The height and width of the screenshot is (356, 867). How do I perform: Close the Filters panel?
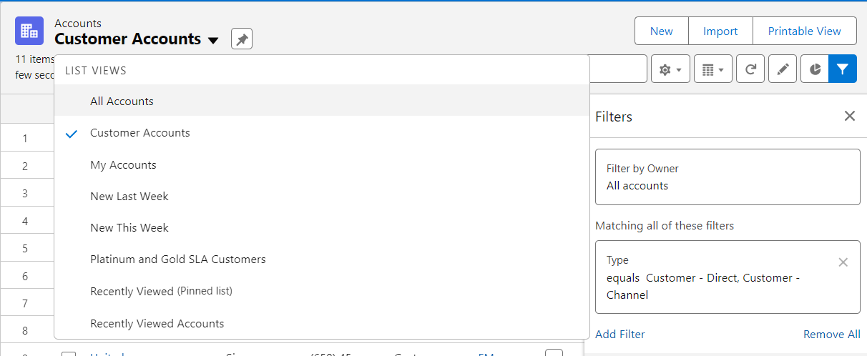(x=850, y=116)
